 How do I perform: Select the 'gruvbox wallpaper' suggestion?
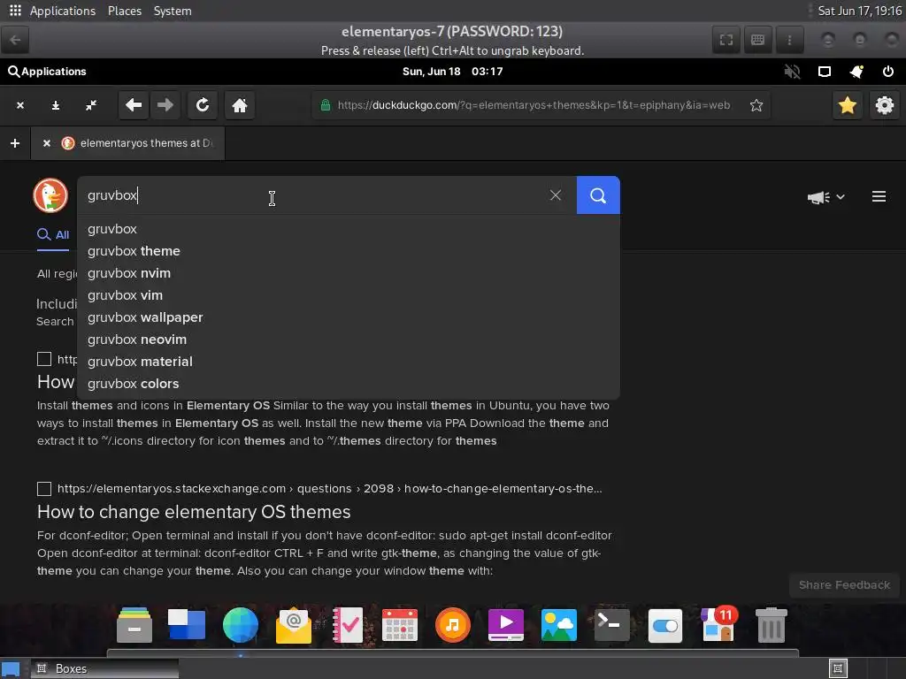tap(349, 317)
